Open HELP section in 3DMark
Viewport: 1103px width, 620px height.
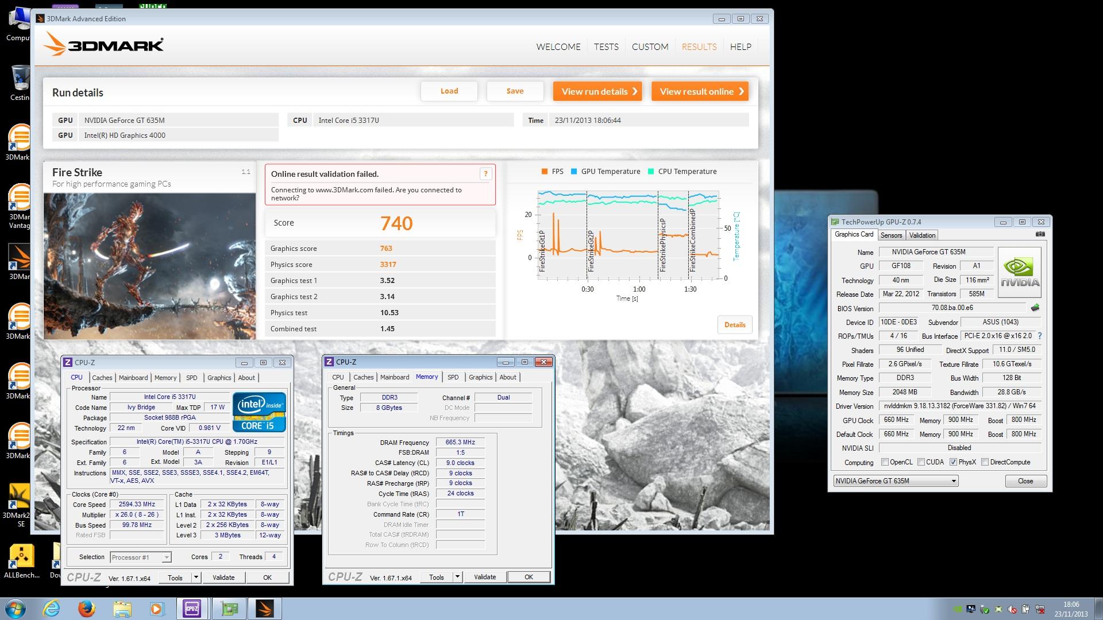pos(741,47)
